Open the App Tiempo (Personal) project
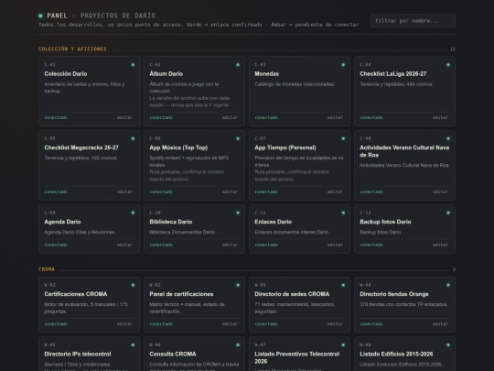Image resolution: width=494 pixels, height=371 pixels. click(285, 147)
